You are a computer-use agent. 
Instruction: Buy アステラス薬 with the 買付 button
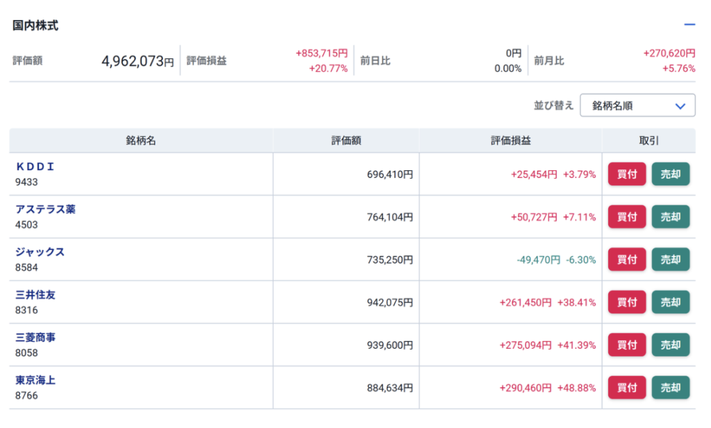[x=626, y=217]
